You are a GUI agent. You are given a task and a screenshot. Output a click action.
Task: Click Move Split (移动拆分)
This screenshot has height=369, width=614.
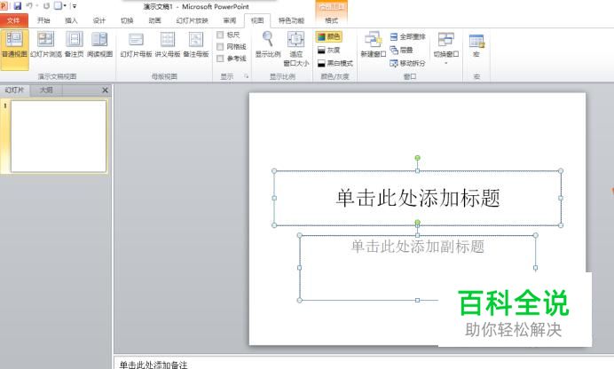point(407,63)
